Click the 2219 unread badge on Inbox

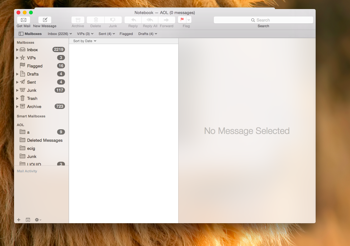(x=59, y=50)
